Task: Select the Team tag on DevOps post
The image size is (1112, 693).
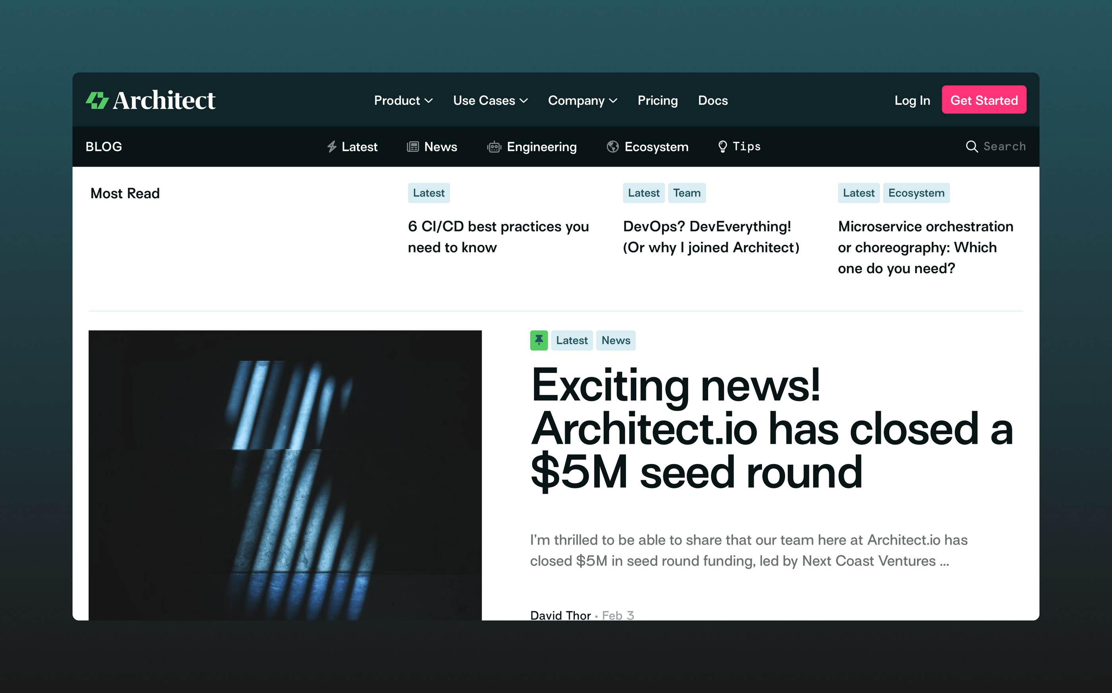Action: click(686, 193)
